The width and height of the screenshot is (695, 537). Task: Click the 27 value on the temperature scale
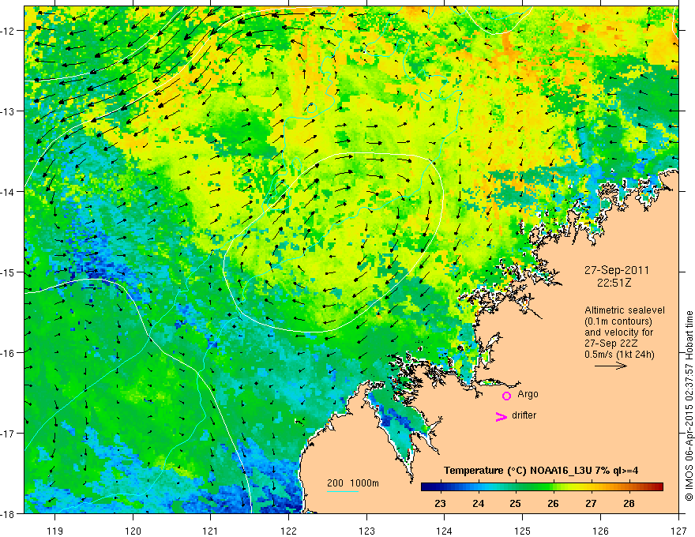[591, 503]
